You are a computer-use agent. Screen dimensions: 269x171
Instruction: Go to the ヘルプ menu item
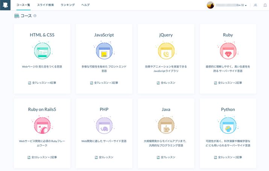85,5
